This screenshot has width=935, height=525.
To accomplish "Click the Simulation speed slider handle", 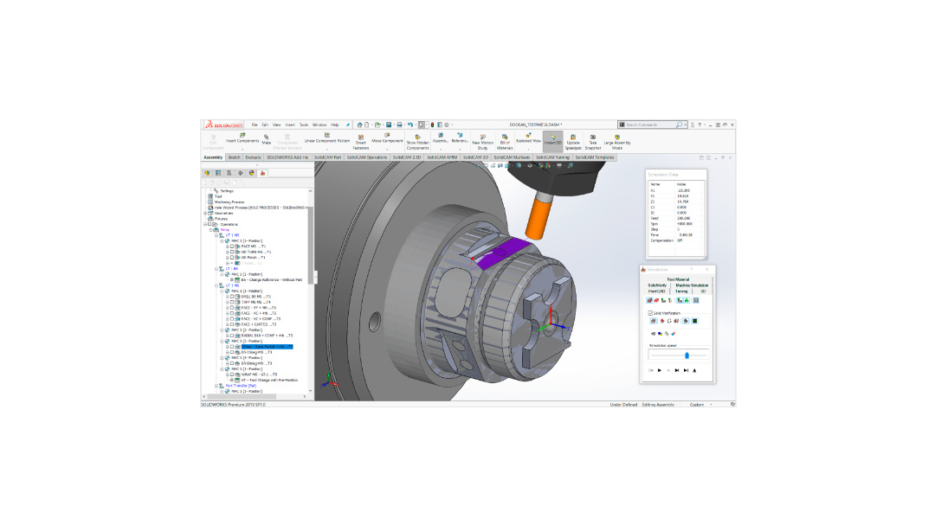I will coord(687,355).
